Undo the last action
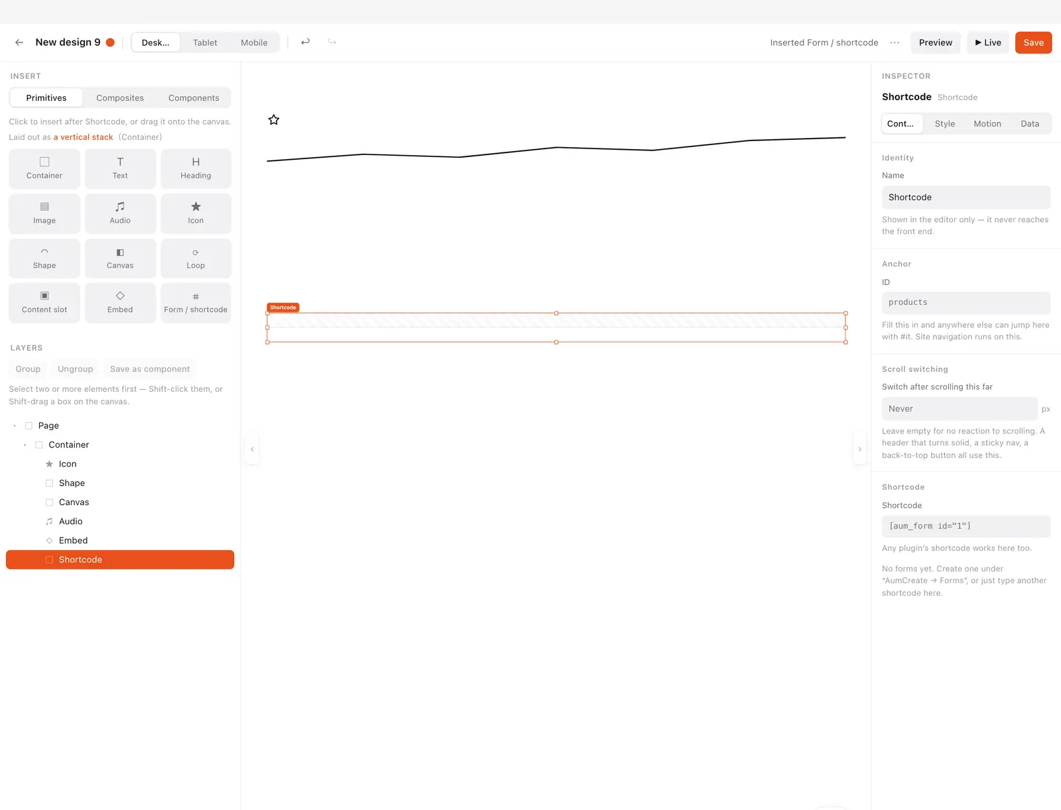 pos(305,42)
